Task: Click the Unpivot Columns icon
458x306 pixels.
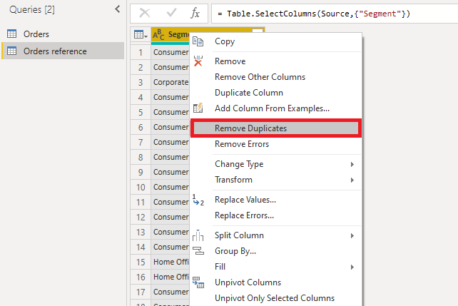Action: click(198, 283)
